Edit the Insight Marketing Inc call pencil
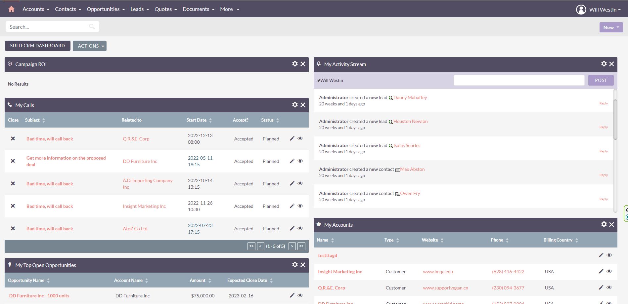This screenshot has width=628, height=304. coord(292,206)
